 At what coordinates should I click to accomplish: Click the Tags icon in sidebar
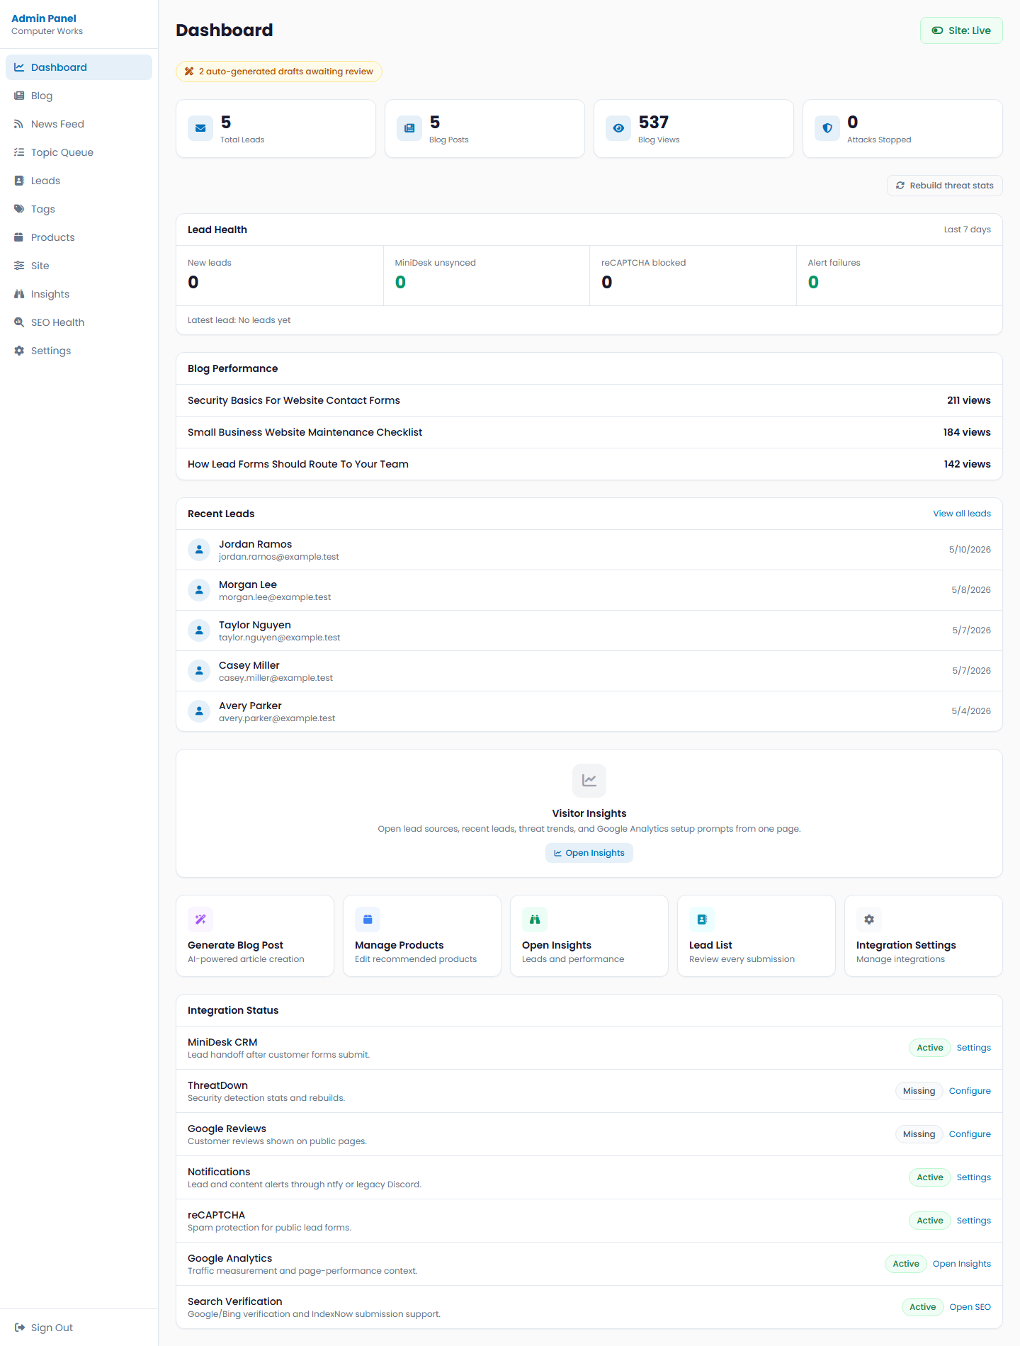tap(19, 209)
